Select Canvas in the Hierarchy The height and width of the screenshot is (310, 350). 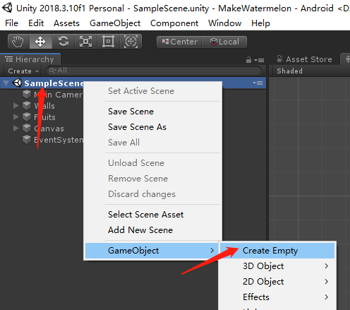point(49,129)
